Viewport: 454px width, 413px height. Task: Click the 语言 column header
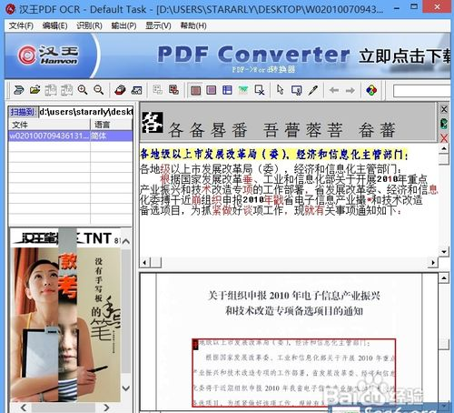click(112, 125)
